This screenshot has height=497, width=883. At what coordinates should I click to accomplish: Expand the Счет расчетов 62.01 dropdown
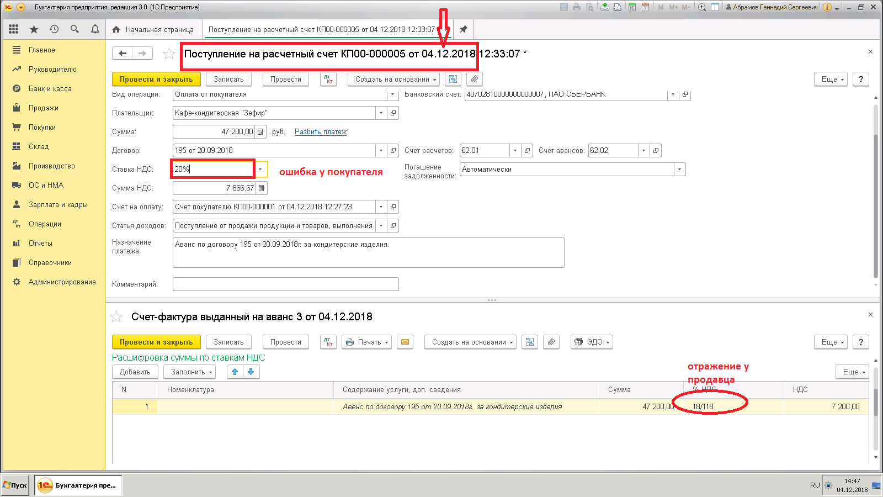pos(515,151)
